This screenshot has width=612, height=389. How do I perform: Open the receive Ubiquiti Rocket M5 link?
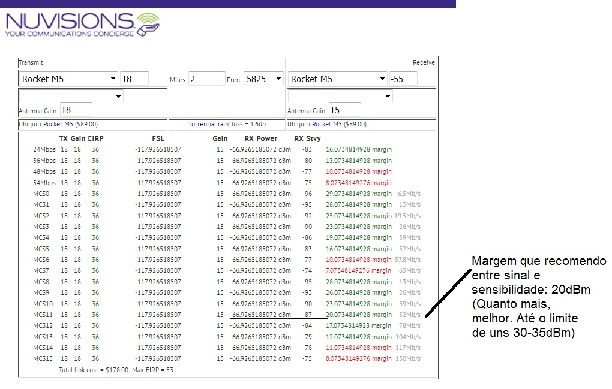point(326,124)
